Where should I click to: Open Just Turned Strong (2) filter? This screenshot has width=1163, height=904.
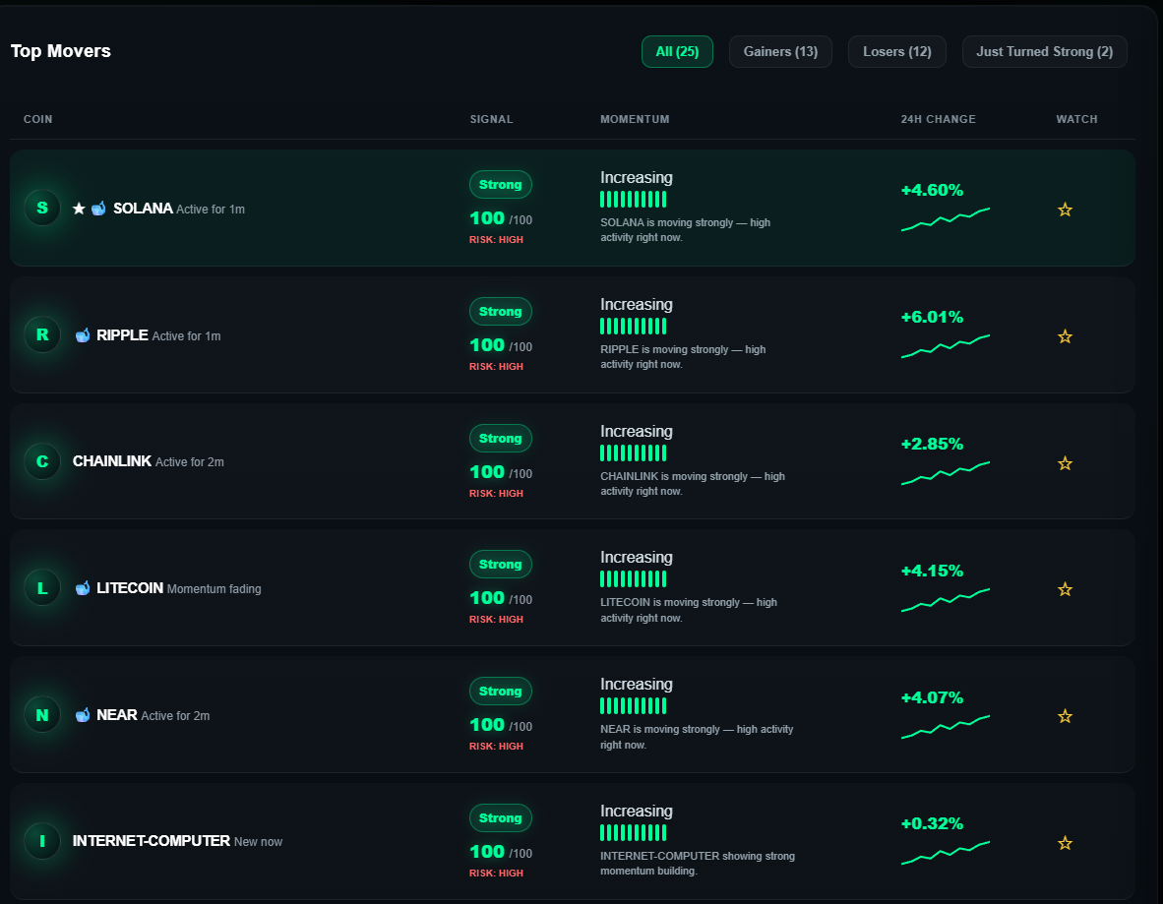[1044, 52]
